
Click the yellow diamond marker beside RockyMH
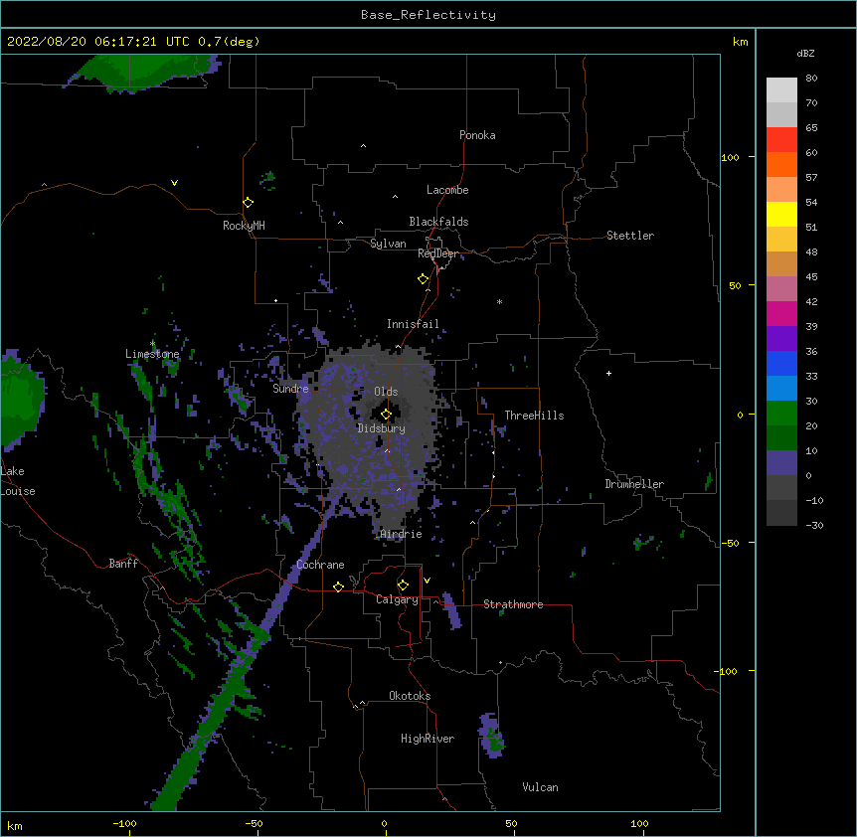[x=249, y=203]
